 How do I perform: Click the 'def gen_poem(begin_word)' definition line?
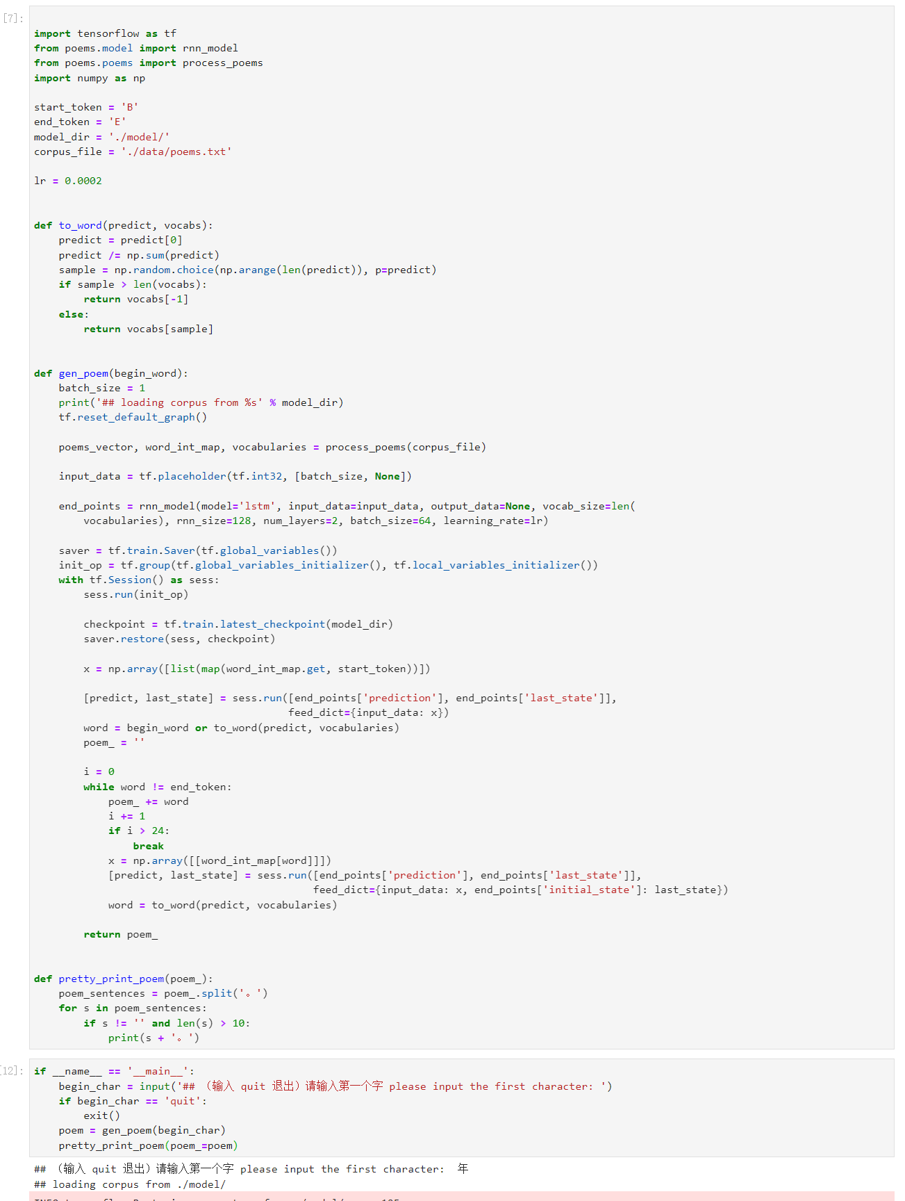[x=110, y=373]
